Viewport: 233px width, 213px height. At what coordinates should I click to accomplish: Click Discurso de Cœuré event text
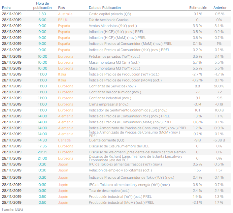tap(119, 146)
